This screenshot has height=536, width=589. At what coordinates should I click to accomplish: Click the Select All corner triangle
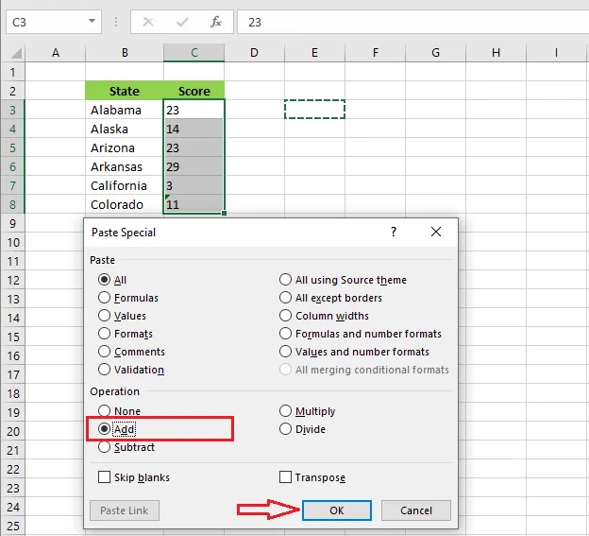click(16, 54)
